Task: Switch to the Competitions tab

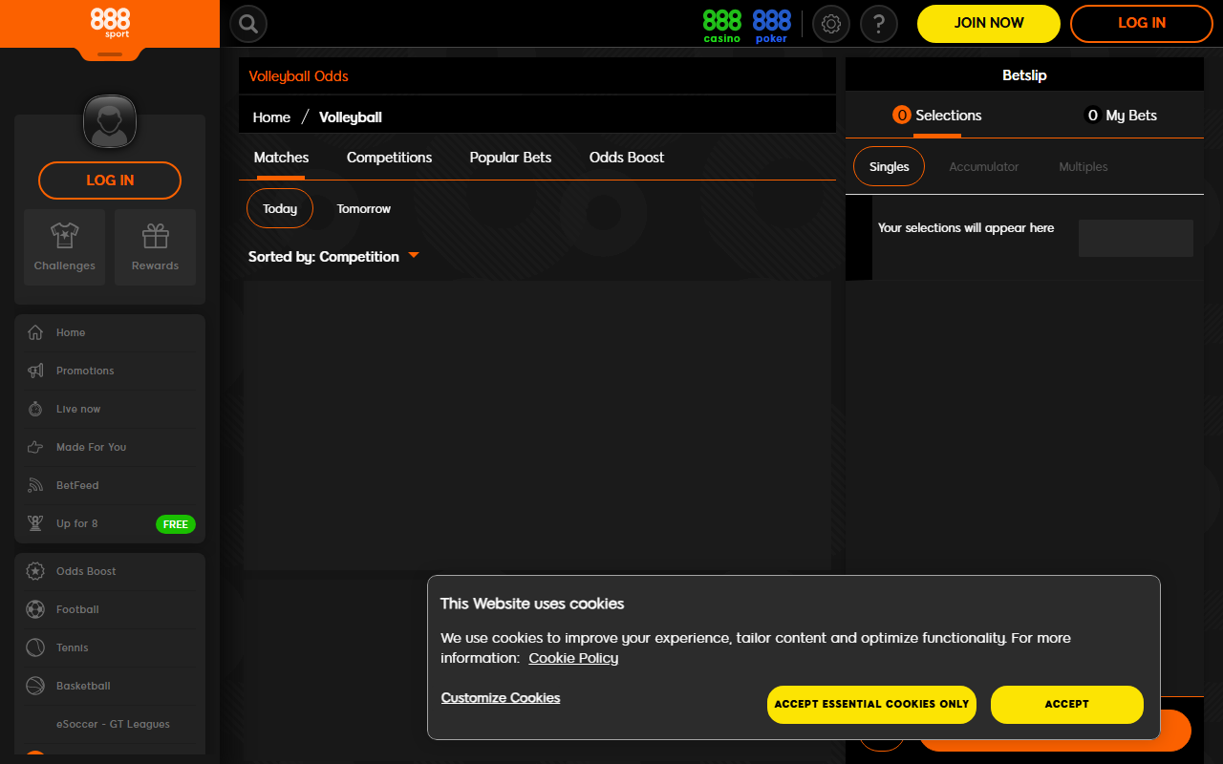Action: [389, 158]
